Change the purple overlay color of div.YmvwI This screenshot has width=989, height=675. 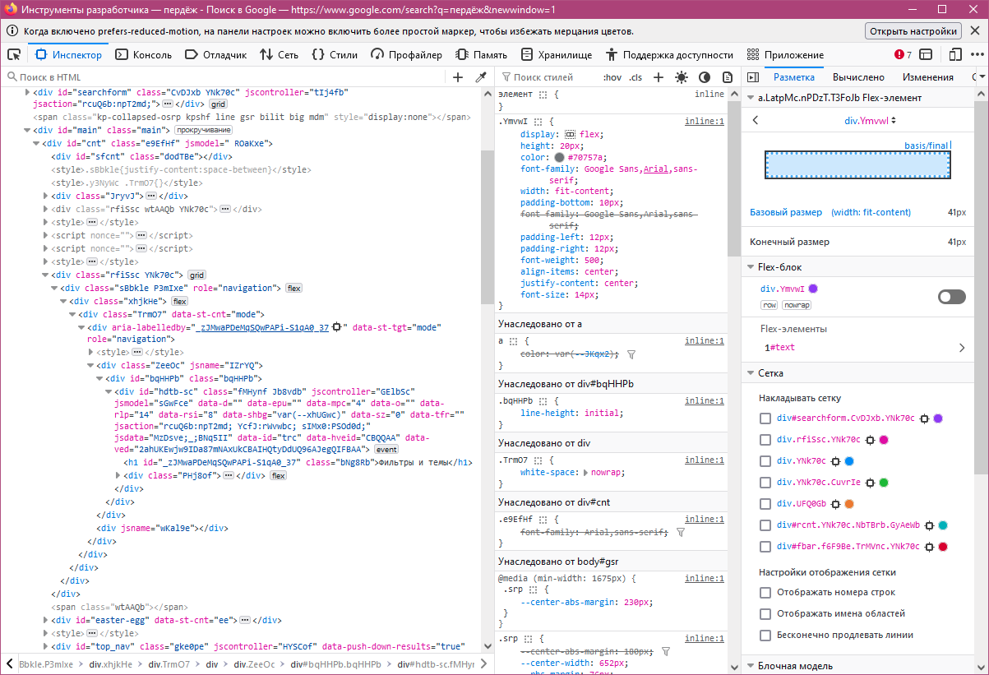(813, 289)
